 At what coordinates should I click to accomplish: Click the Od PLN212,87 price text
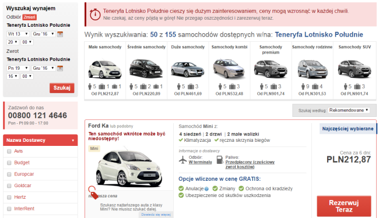click(105, 94)
